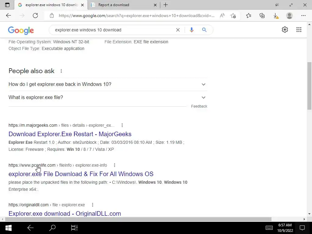Open the touch keyboard tray icon
The width and height of the screenshot is (312, 234).
coord(269,228)
